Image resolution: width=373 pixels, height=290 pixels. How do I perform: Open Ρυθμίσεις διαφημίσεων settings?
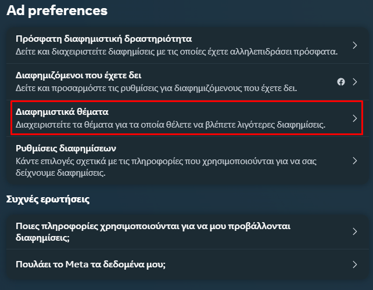pyautogui.click(x=187, y=161)
